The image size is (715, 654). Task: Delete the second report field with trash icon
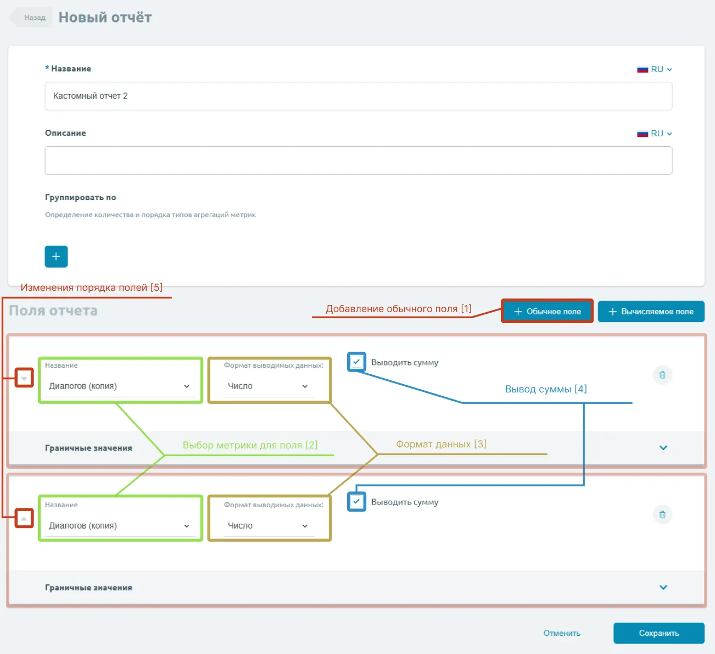click(662, 514)
